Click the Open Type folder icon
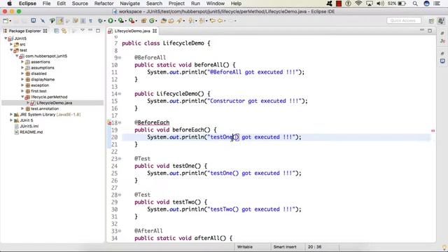 (x=164, y=20)
